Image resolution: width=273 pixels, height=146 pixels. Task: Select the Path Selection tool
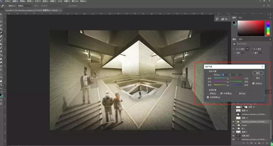click(x=1, y=74)
